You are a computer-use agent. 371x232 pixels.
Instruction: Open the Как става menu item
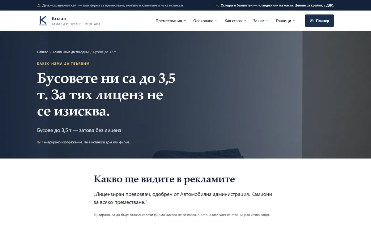point(235,21)
